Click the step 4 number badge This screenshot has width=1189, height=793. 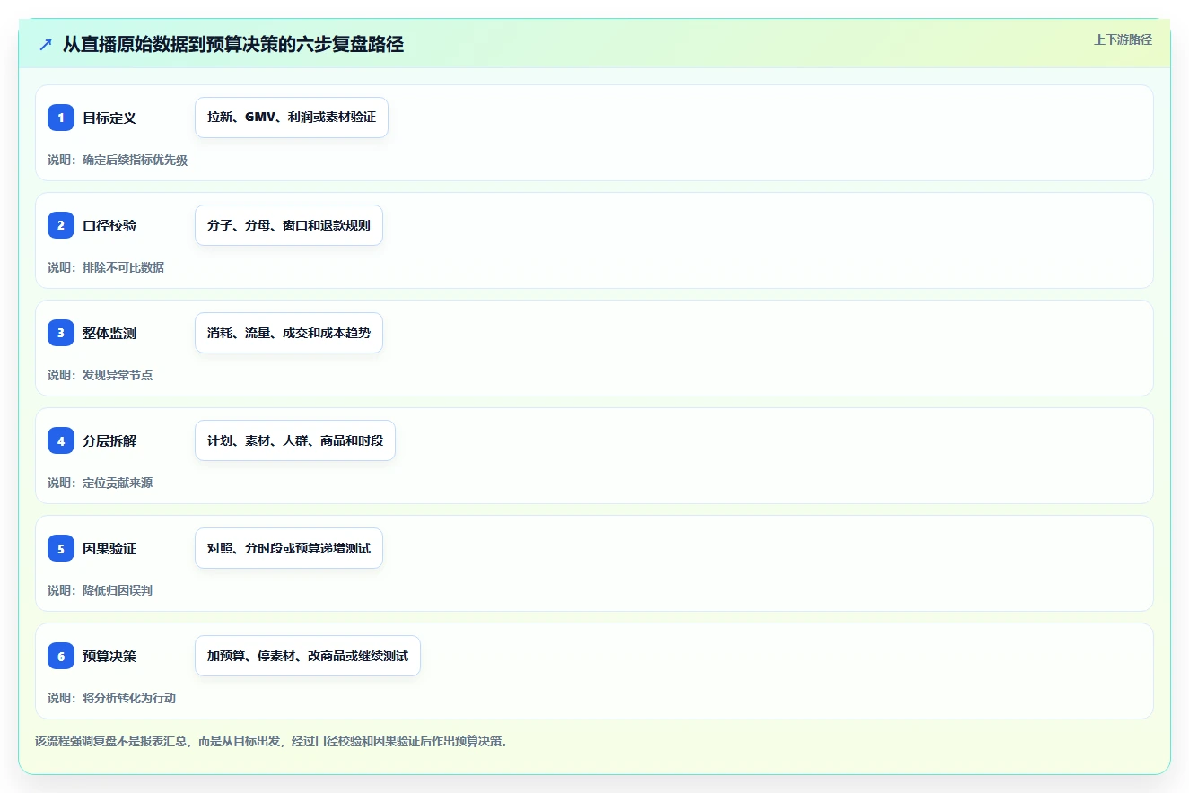point(61,440)
